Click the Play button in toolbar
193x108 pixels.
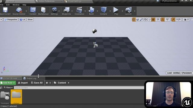click(x=116, y=11)
